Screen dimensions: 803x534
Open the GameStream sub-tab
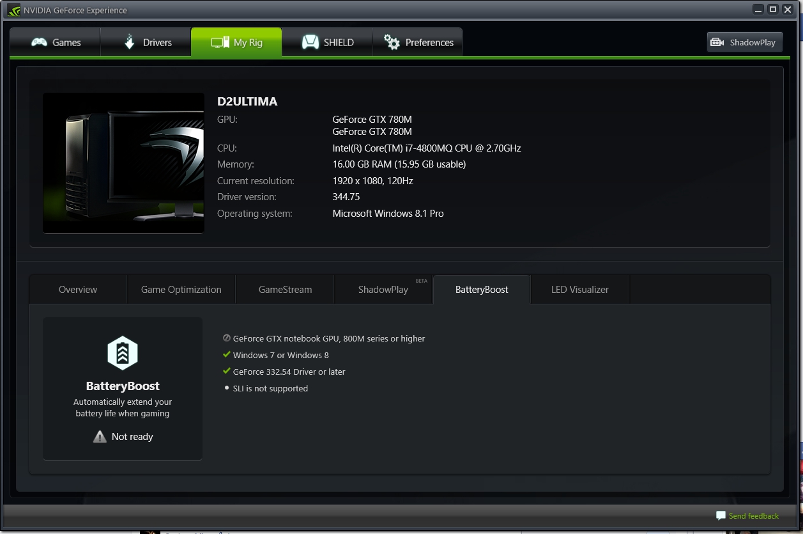click(285, 289)
